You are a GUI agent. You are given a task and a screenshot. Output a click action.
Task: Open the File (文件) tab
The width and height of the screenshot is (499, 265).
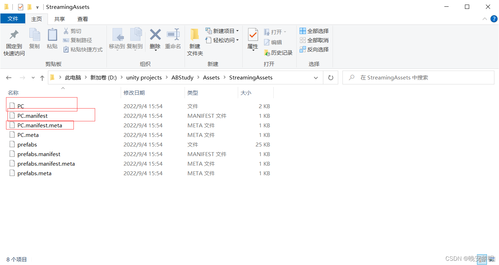(13, 19)
